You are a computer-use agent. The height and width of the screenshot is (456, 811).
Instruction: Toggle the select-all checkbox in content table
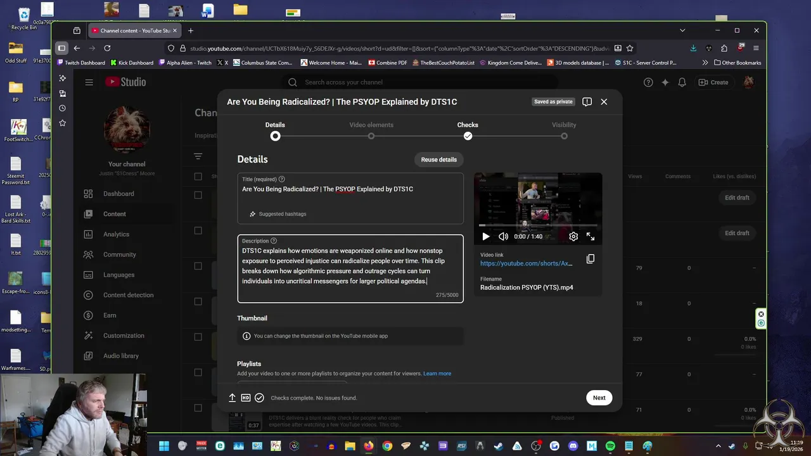[x=198, y=177]
